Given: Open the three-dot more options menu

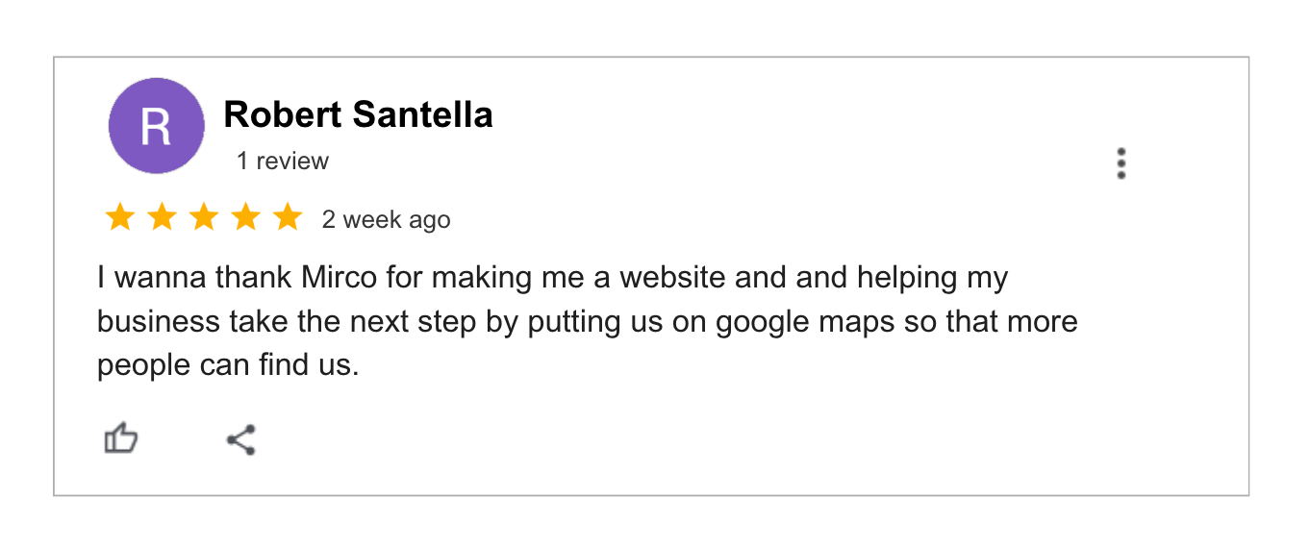Looking at the screenshot, I should pos(1121,163).
